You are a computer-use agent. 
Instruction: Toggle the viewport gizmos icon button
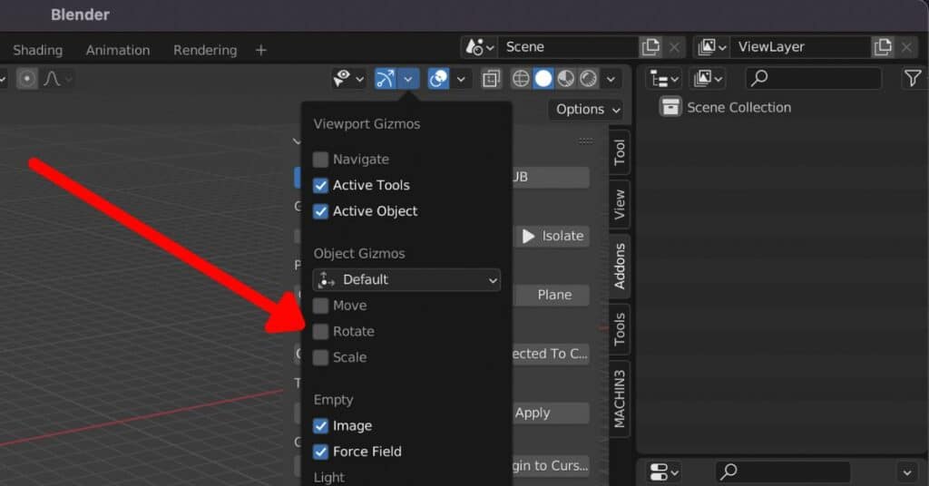point(385,79)
